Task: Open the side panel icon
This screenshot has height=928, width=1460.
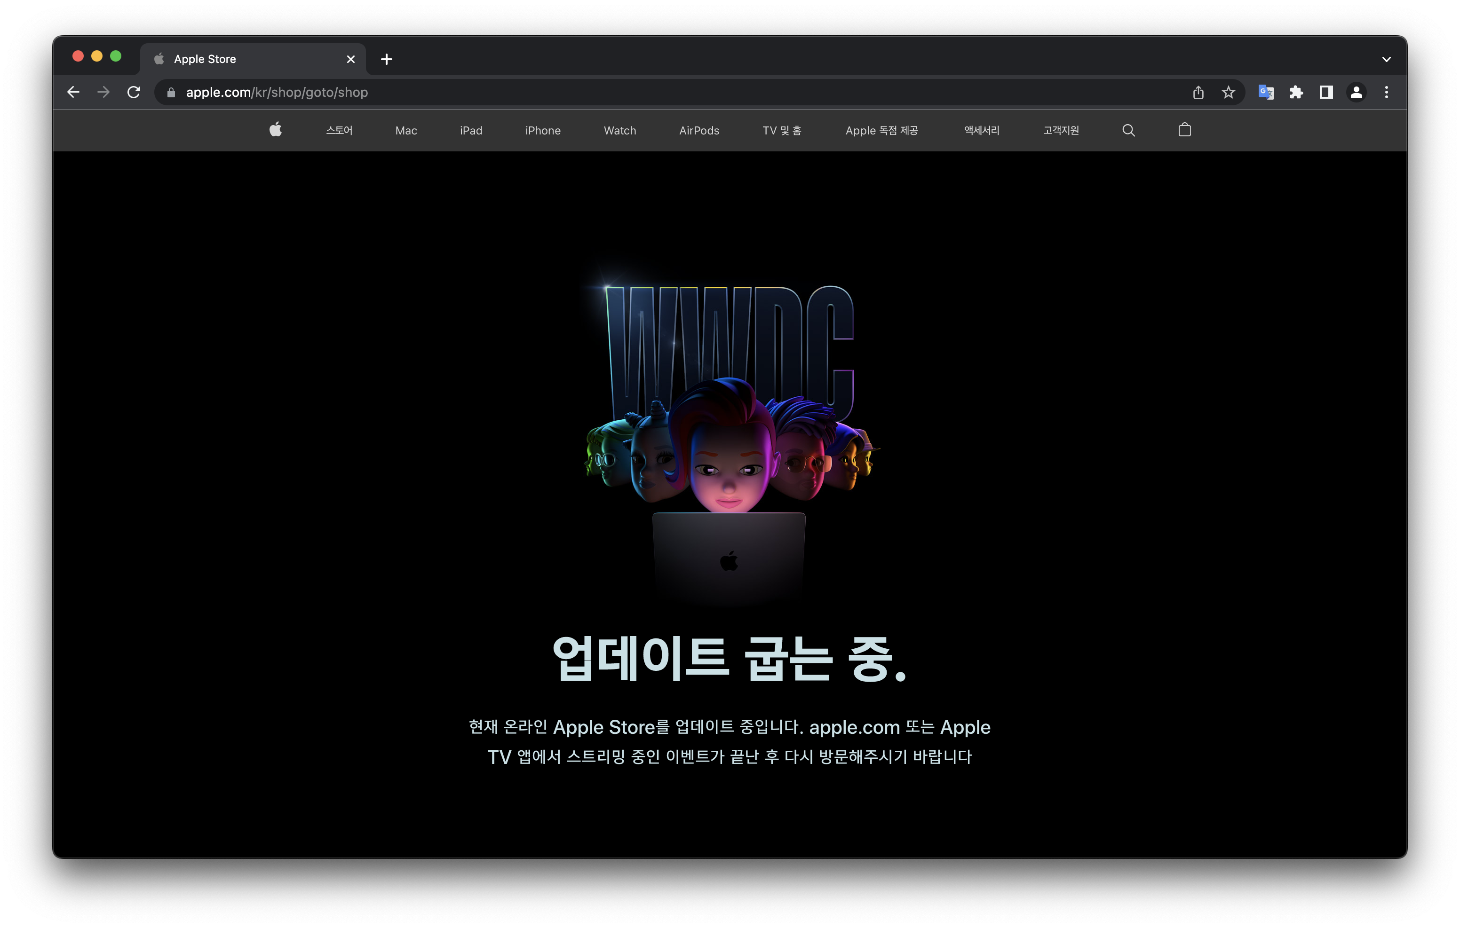Action: [x=1326, y=92]
